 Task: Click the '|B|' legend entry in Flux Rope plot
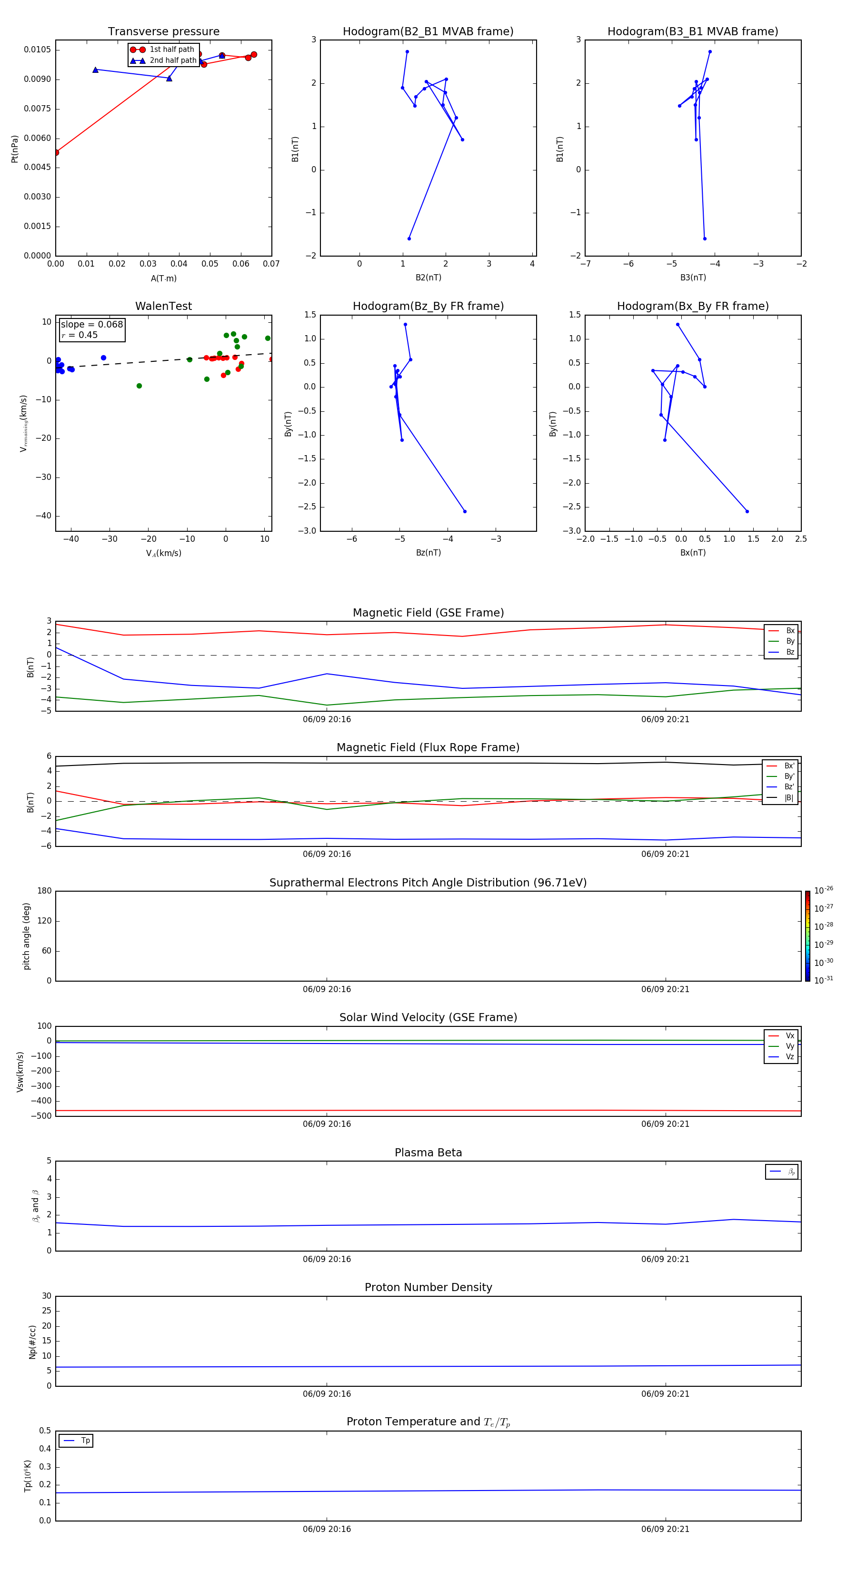[x=780, y=798]
